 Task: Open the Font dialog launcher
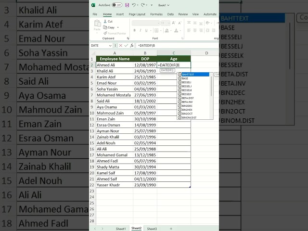(182, 38)
